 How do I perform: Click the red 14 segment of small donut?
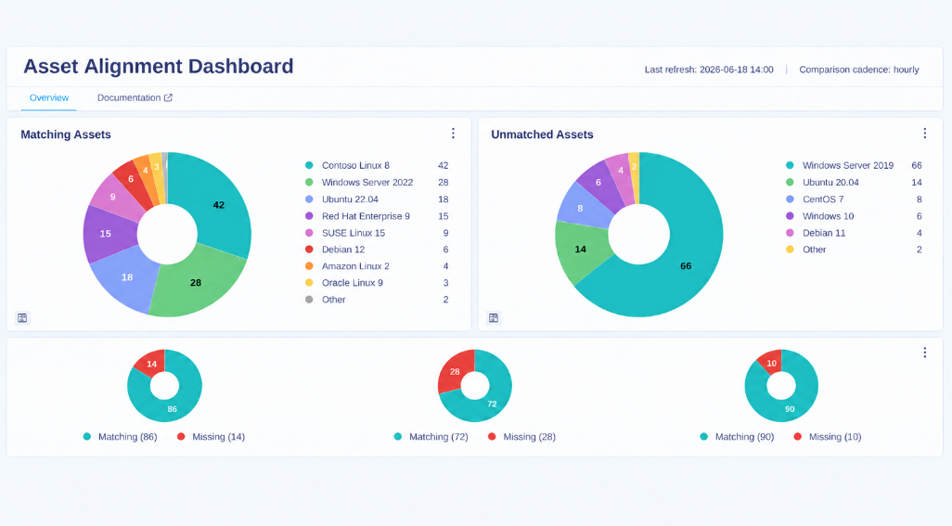point(152,364)
